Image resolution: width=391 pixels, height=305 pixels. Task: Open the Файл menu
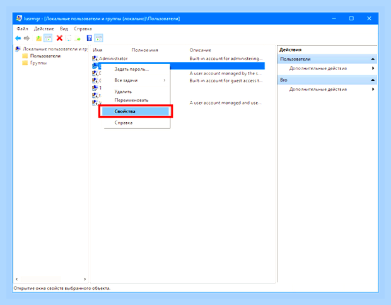[23, 28]
